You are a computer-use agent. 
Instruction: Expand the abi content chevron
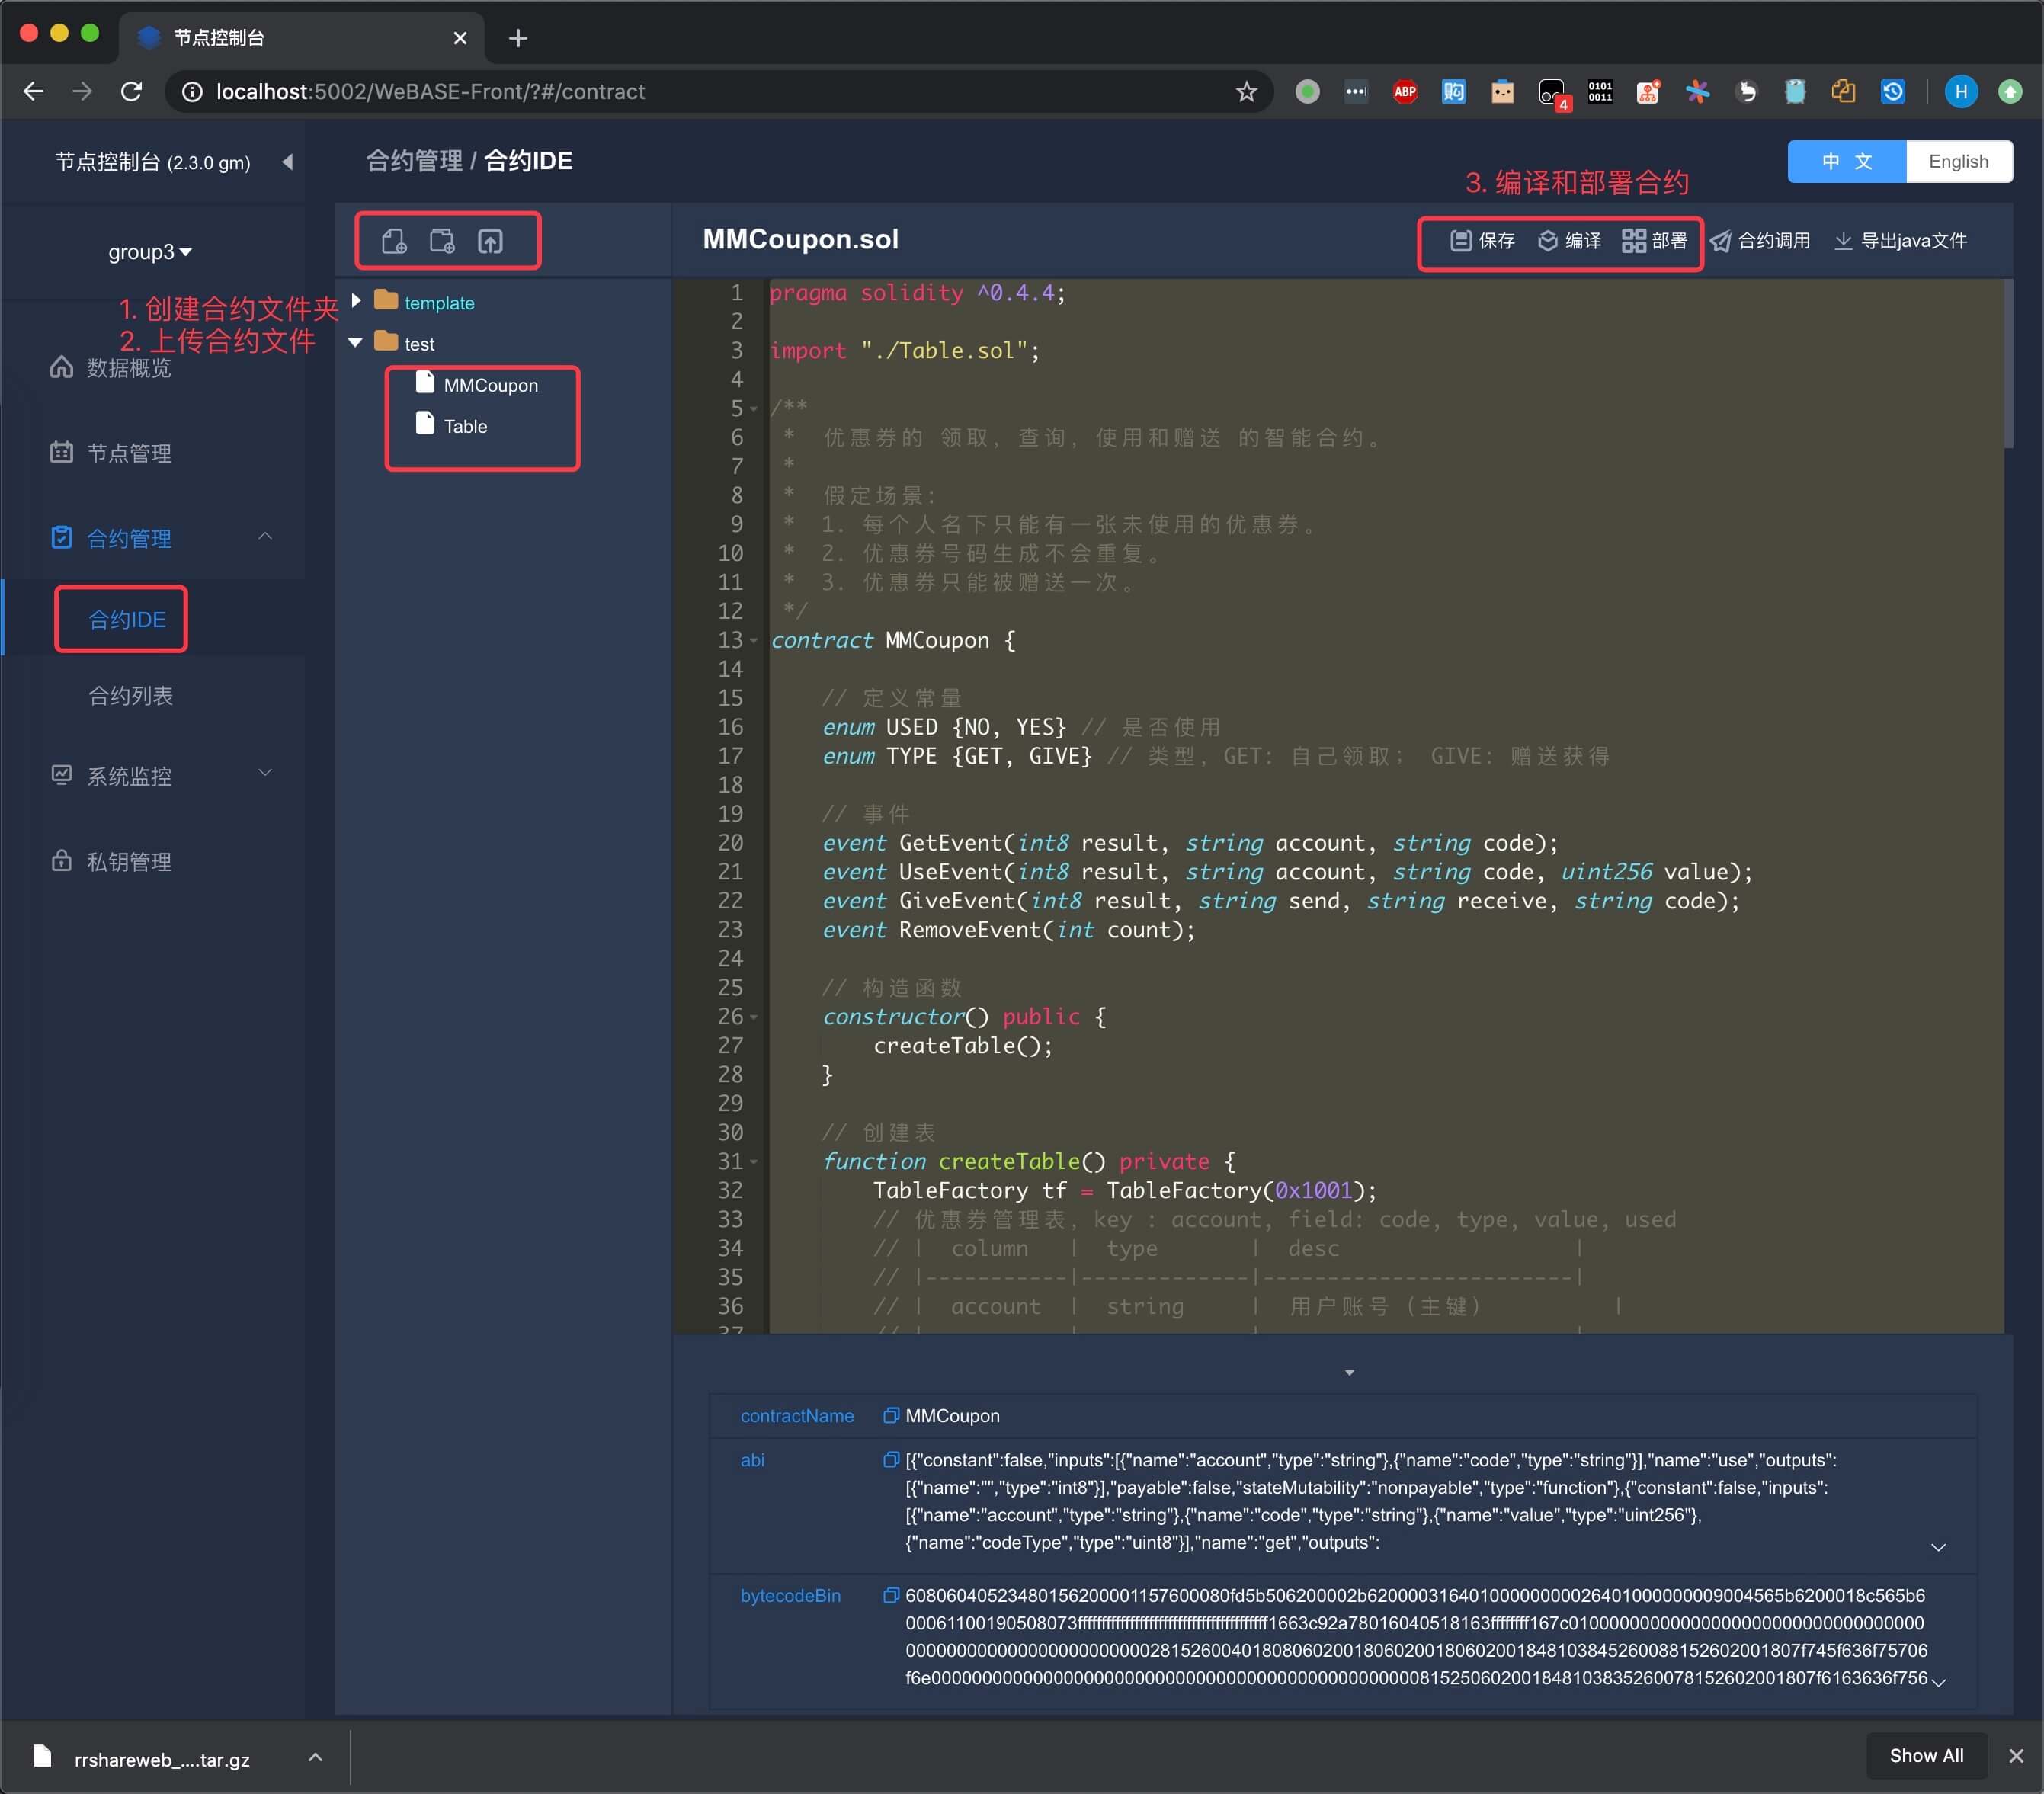1938,1547
